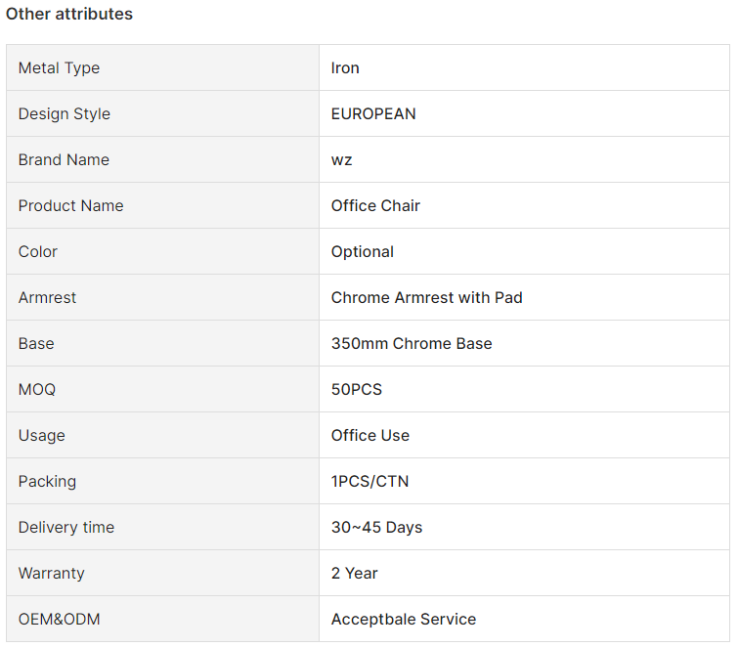This screenshot has width=739, height=648.
Task: Click the '50PCS' value
Action: pyautogui.click(x=357, y=389)
